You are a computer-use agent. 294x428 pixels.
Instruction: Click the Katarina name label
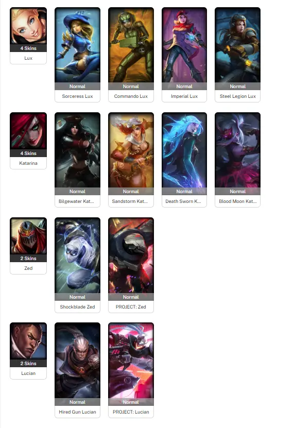click(28, 163)
